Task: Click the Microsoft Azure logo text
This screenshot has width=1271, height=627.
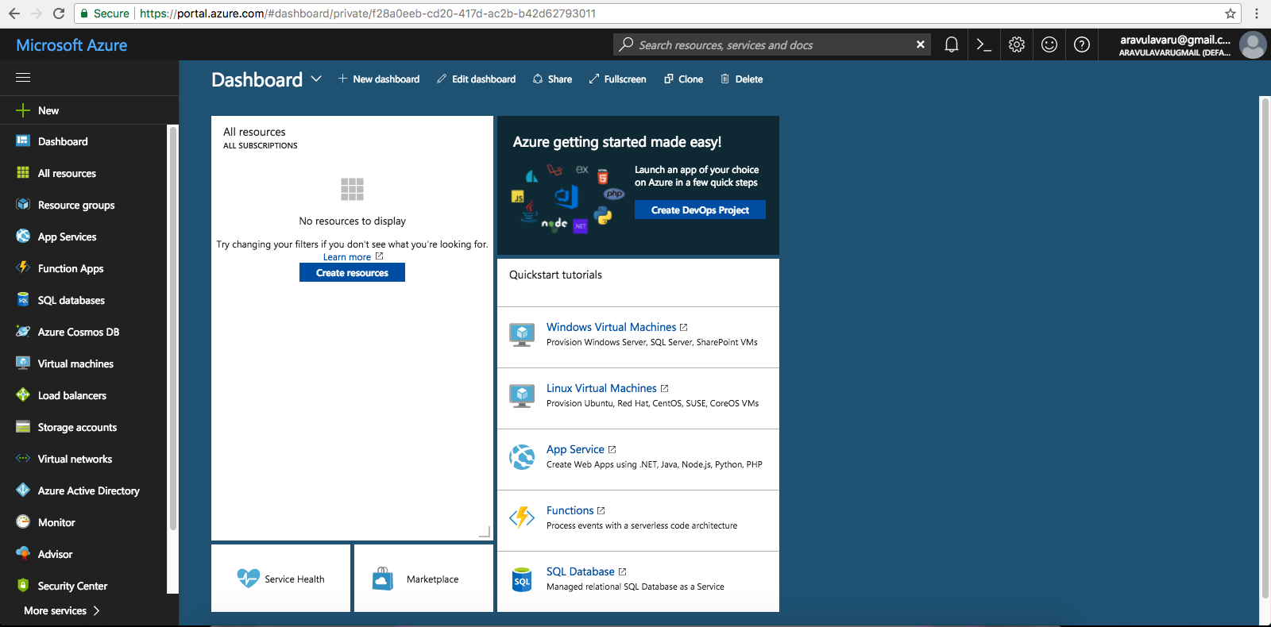Action: click(71, 45)
